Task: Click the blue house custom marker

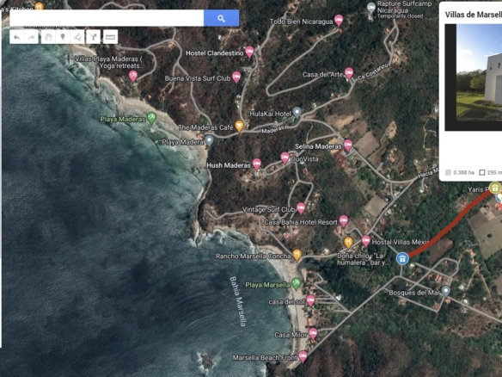Action: pyautogui.click(x=402, y=258)
